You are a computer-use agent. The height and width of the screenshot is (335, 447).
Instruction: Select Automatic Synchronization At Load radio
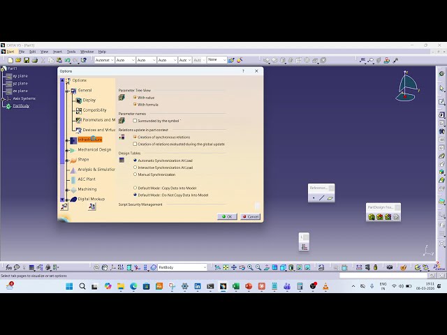tap(135, 161)
